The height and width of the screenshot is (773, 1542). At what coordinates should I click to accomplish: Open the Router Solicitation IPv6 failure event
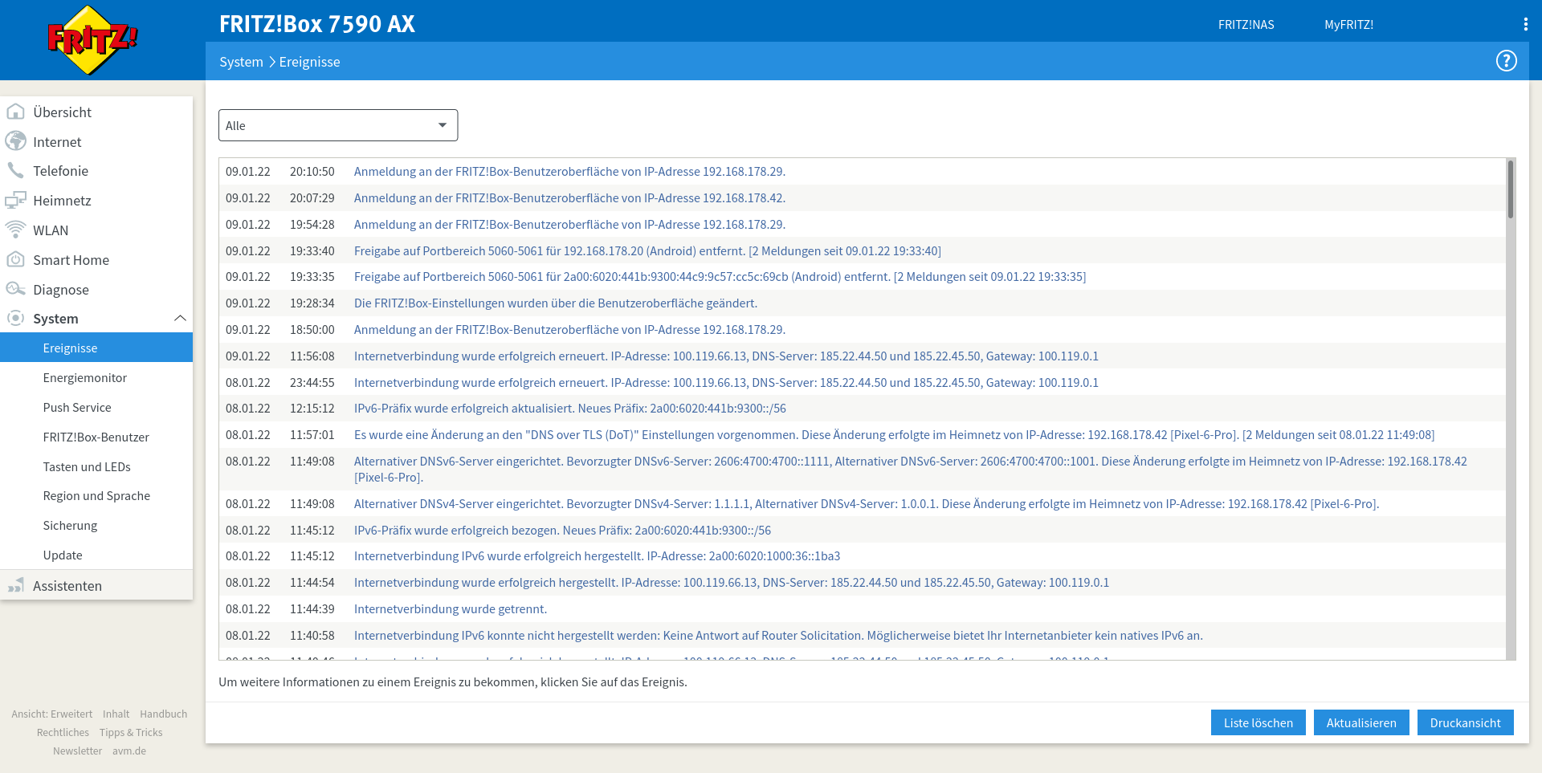pyautogui.click(x=778, y=635)
